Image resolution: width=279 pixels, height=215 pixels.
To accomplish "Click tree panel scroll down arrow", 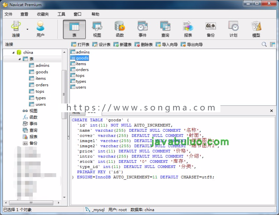I will [64, 197].
